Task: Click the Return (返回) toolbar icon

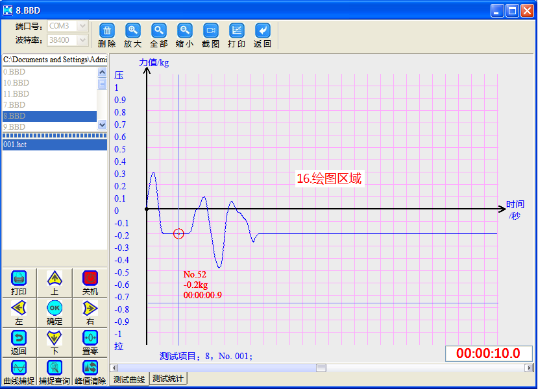Action: click(x=263, y=30)
